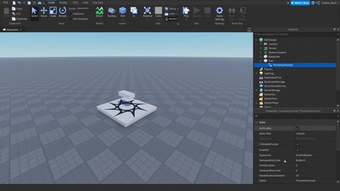Expand the Lighting tree node
This screenshot has height=191, width=340.
[x=257, y=73]
